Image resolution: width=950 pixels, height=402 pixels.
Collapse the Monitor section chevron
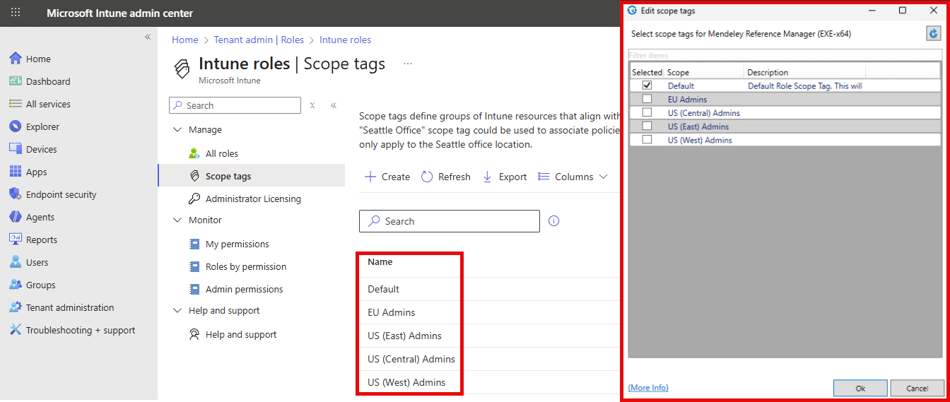177,220
